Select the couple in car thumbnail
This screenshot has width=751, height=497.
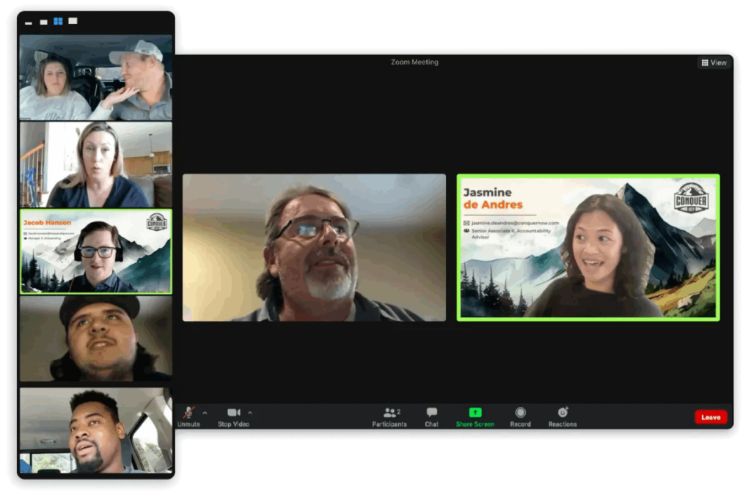coord(96,77)
